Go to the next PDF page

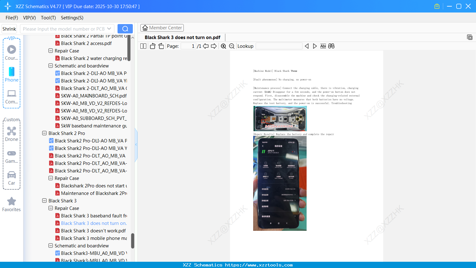tap(214, 46)
